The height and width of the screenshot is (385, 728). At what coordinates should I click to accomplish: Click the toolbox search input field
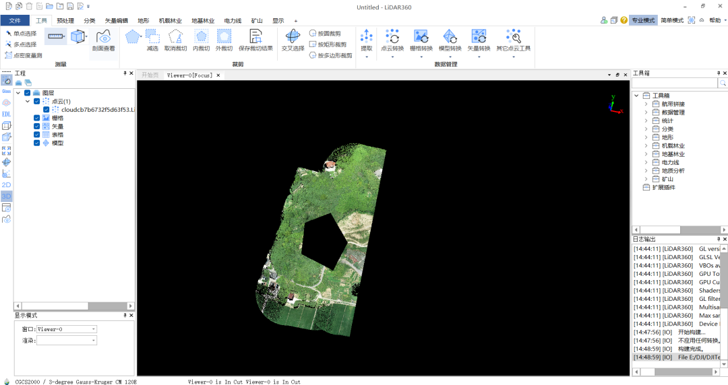(675, 83)
